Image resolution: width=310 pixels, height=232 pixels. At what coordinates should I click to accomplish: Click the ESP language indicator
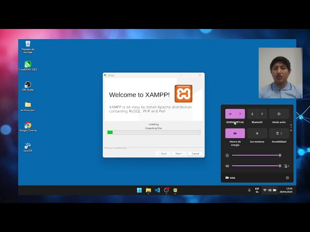tap(257, 190)
